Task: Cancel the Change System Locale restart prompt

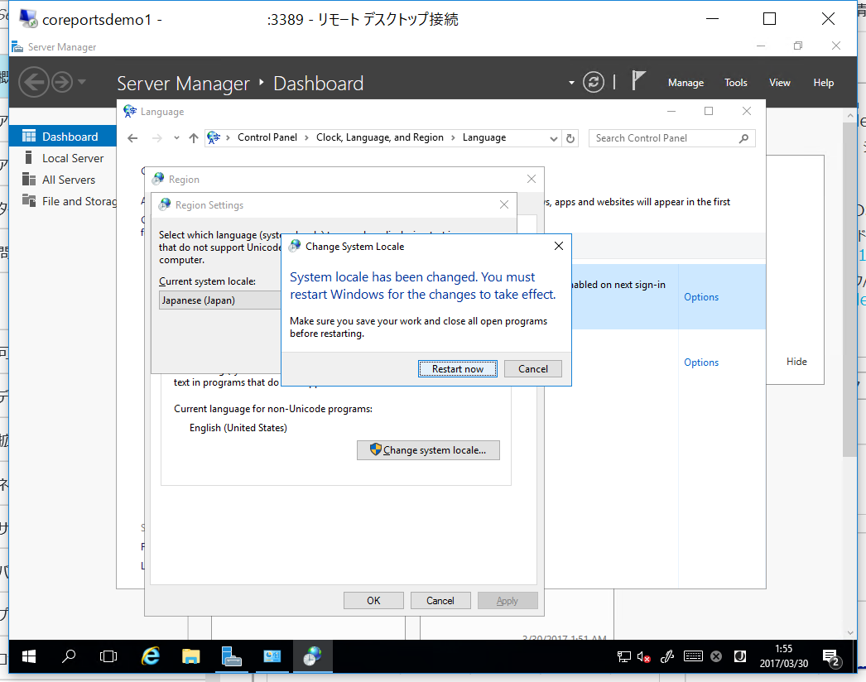Action: pos(533,369)
